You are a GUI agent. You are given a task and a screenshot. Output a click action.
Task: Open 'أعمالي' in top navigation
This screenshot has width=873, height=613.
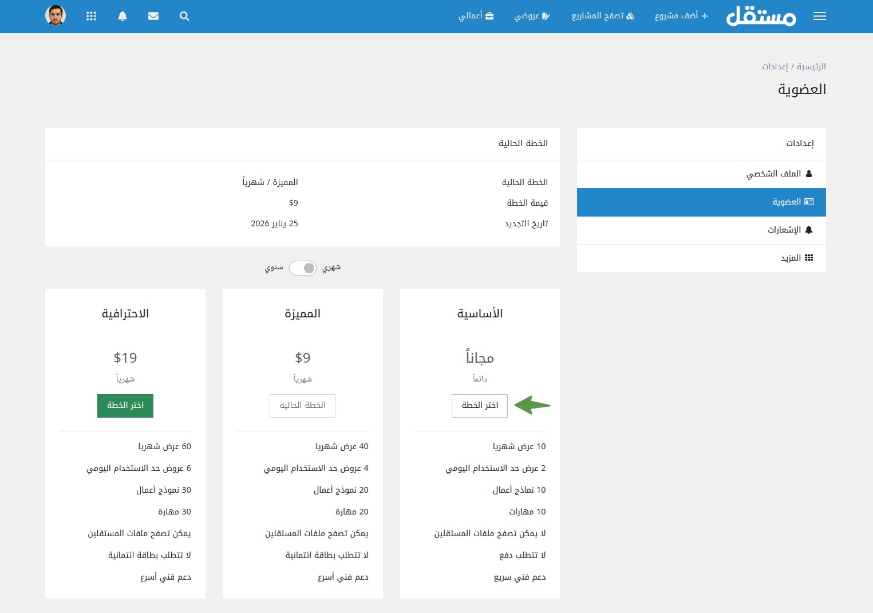pyautogui.click(x=476, y=16)
